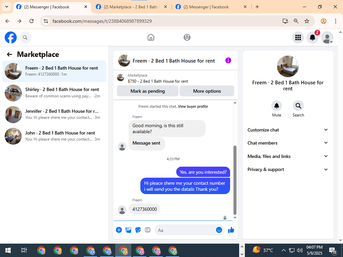Open taskbar clock showing 04:07 PM
The height and width of the screenshot is (257, 343).
point(314,250)
